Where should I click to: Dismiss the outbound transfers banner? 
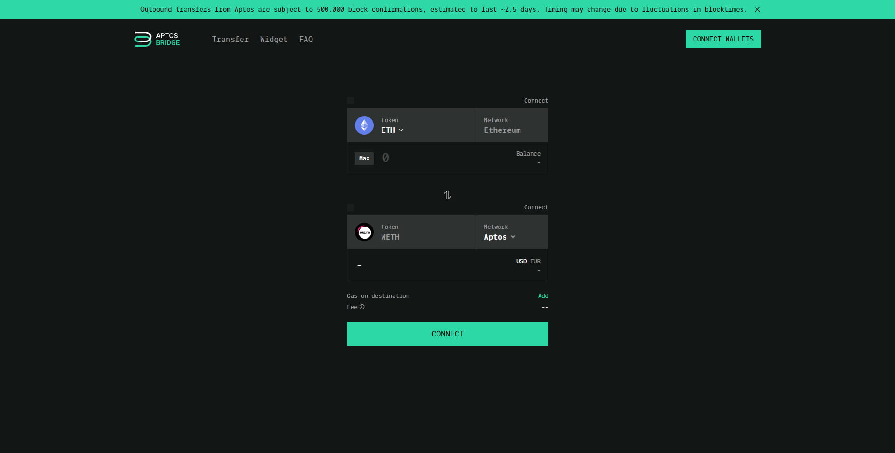coord(757,9)
